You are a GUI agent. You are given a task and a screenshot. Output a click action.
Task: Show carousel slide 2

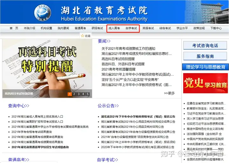pyautogui.click(x=74, y=94)
